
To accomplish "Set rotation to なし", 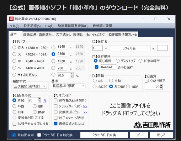I will click(95, 81).
